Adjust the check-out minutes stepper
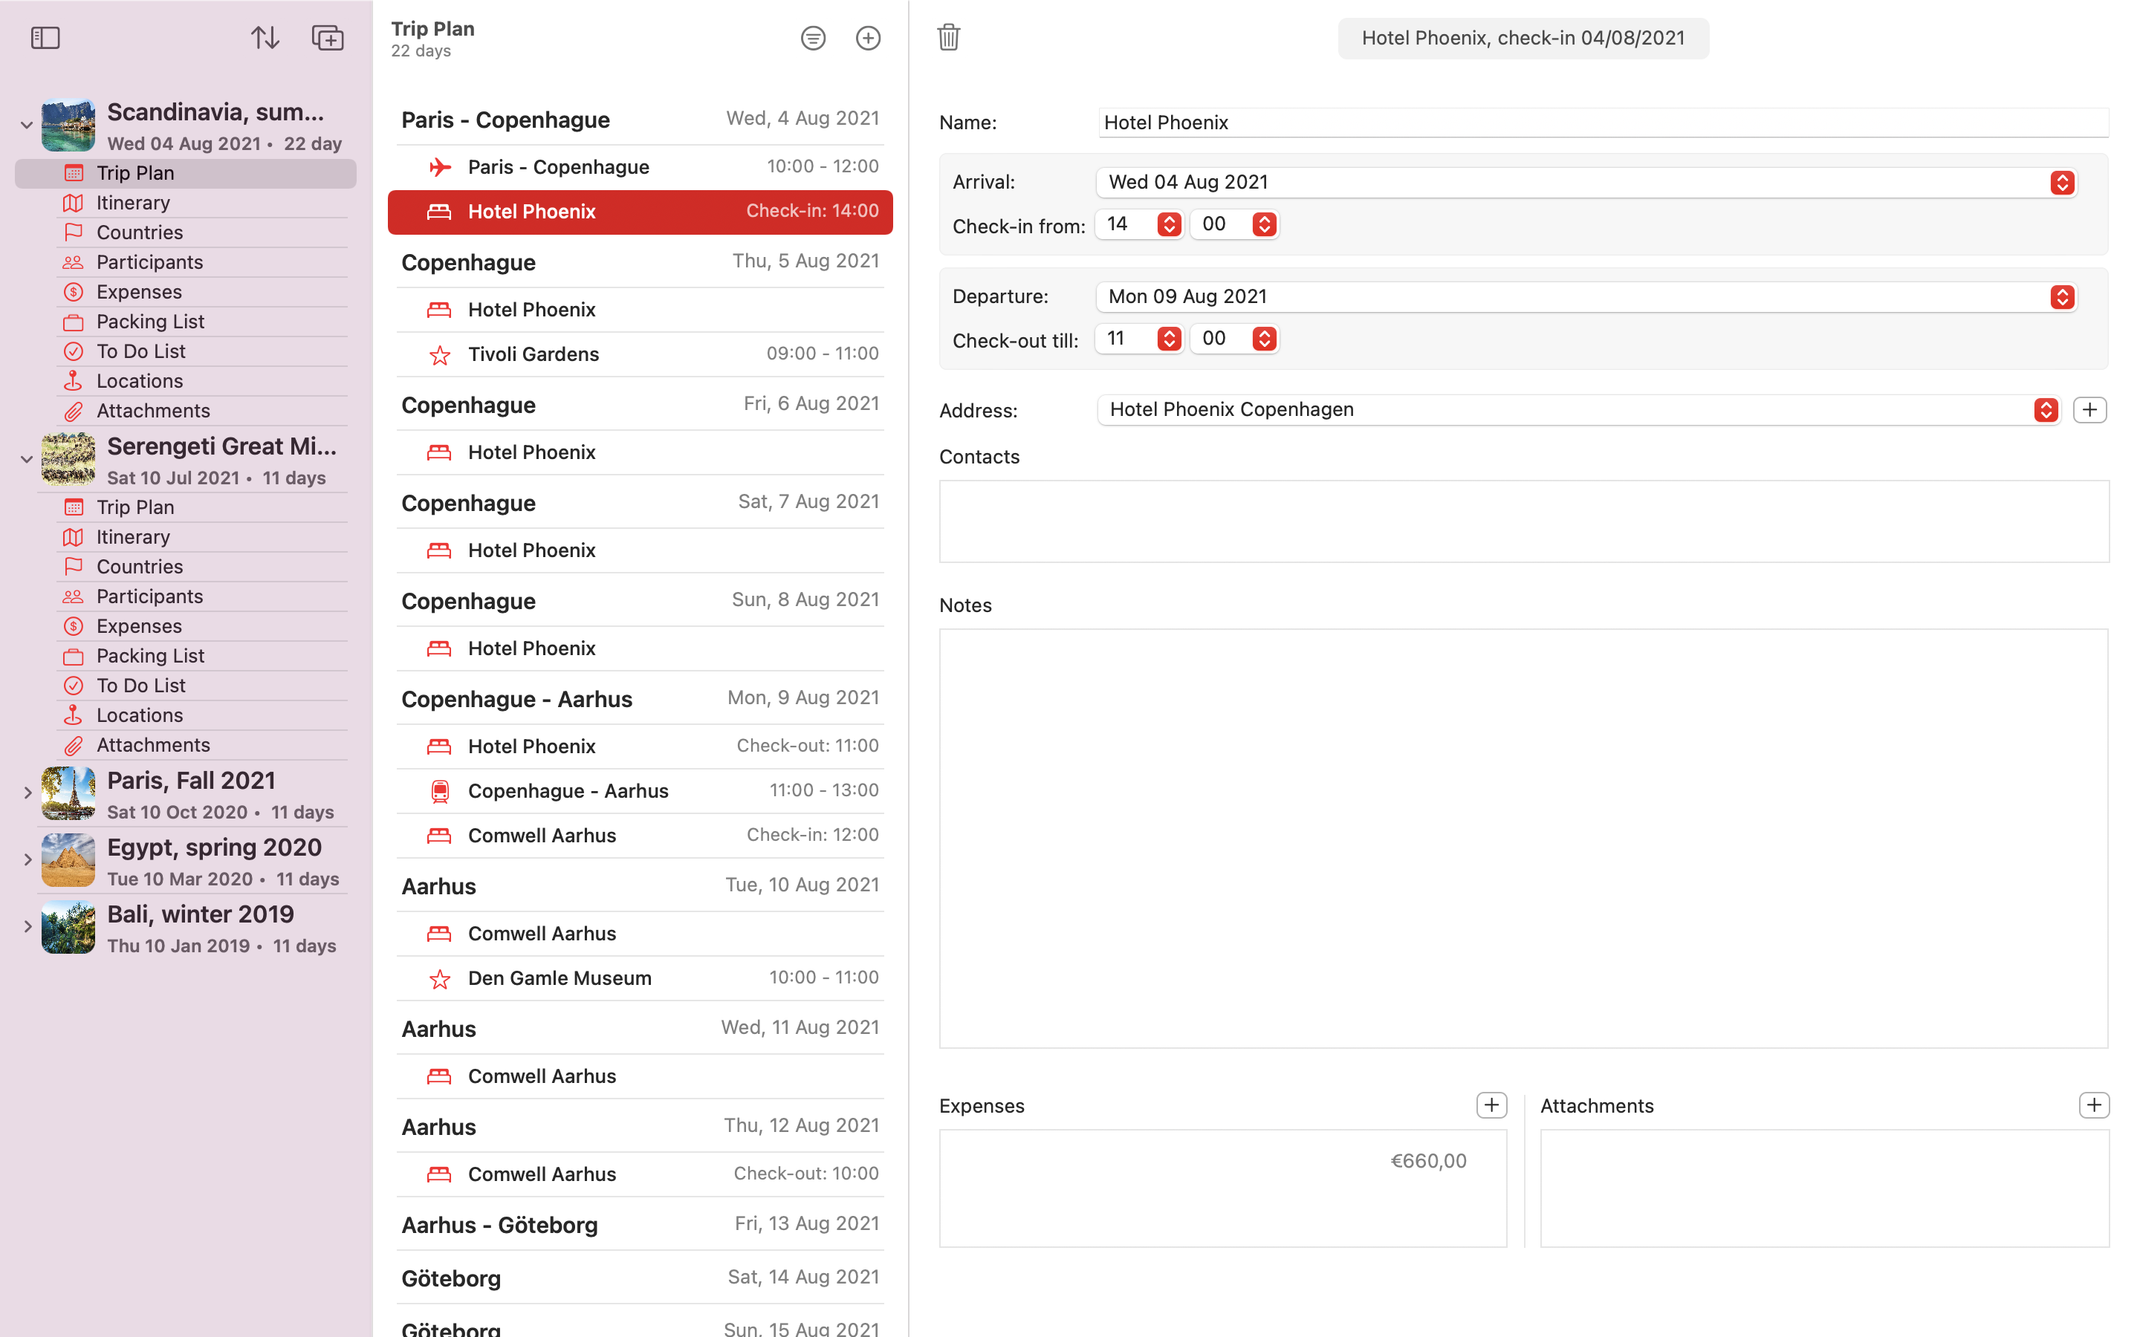Screen dimensions: 2140x1337 [x=1265, y=339]
